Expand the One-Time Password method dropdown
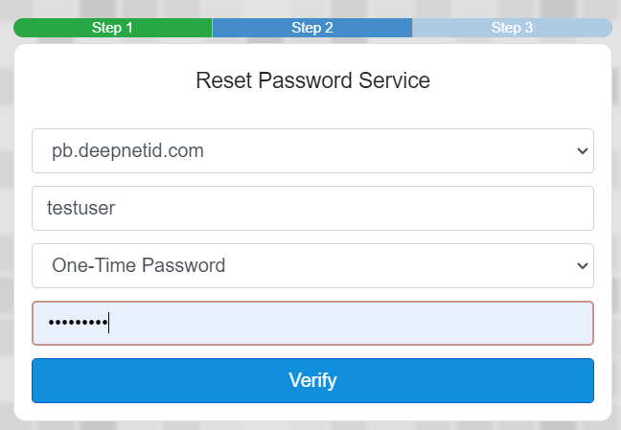This screenshot has height=430, width=621. (x=312, y=265)
